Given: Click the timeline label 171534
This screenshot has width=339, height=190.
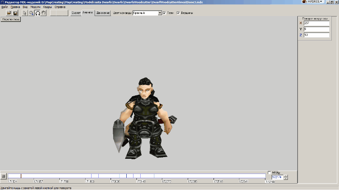Looking at the screenshot, I should click(12, 182).
